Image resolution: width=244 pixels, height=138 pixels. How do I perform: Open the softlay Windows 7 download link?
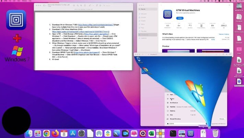click(96, 25)
